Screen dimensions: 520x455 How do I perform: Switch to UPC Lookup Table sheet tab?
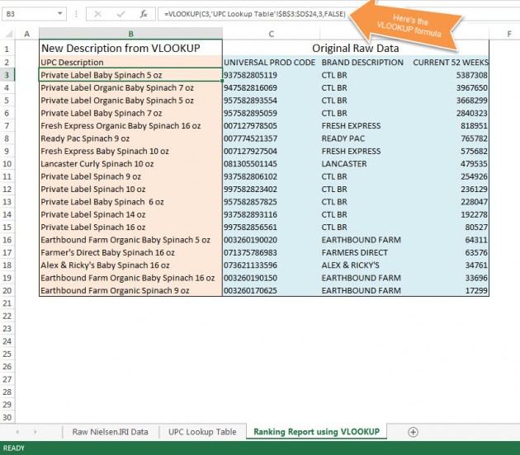(x=202, y=432)
